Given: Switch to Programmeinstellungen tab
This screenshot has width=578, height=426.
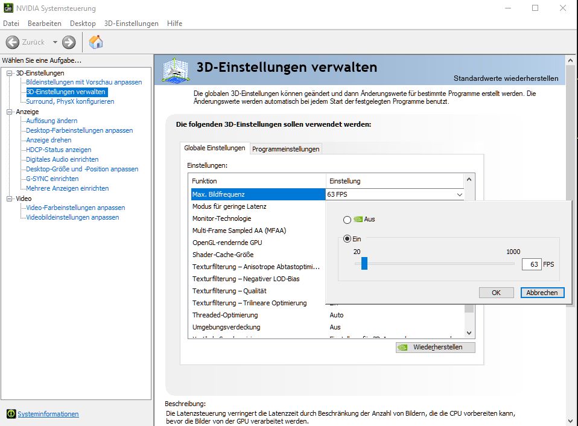Looking at the screenshot, I should pyautogui.click(x=286, y=149).
